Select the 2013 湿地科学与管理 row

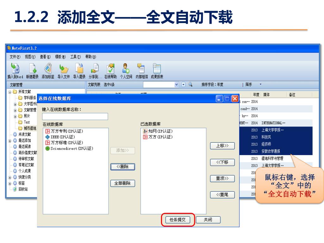tap(276, 159)
